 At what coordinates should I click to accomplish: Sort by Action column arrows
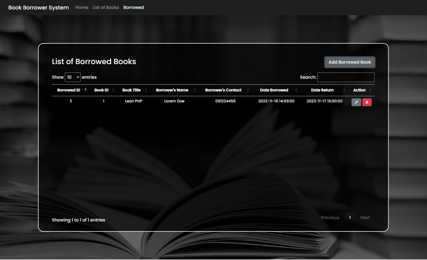pos(370,90)
